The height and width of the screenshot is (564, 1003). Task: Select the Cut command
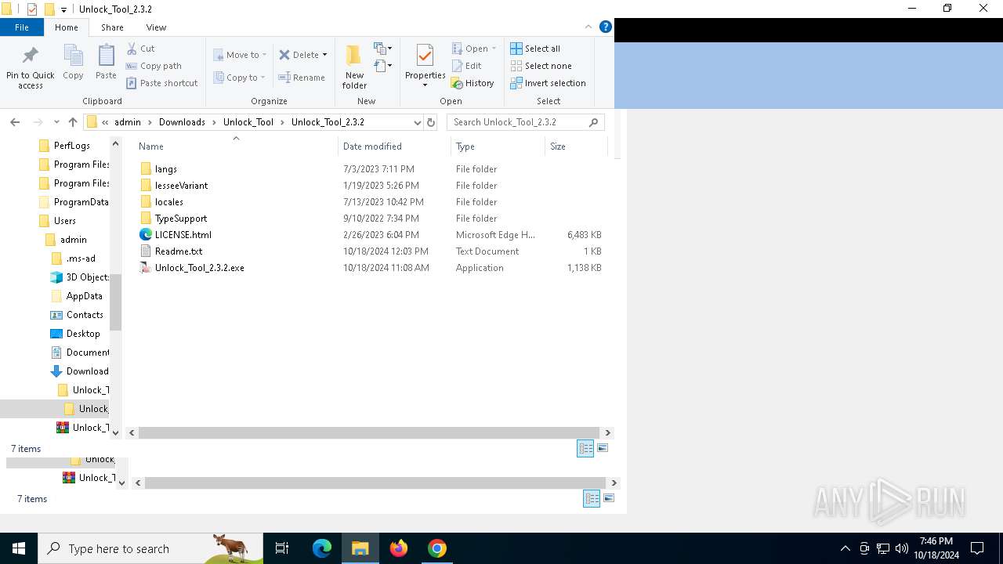[x=141, y=49]
